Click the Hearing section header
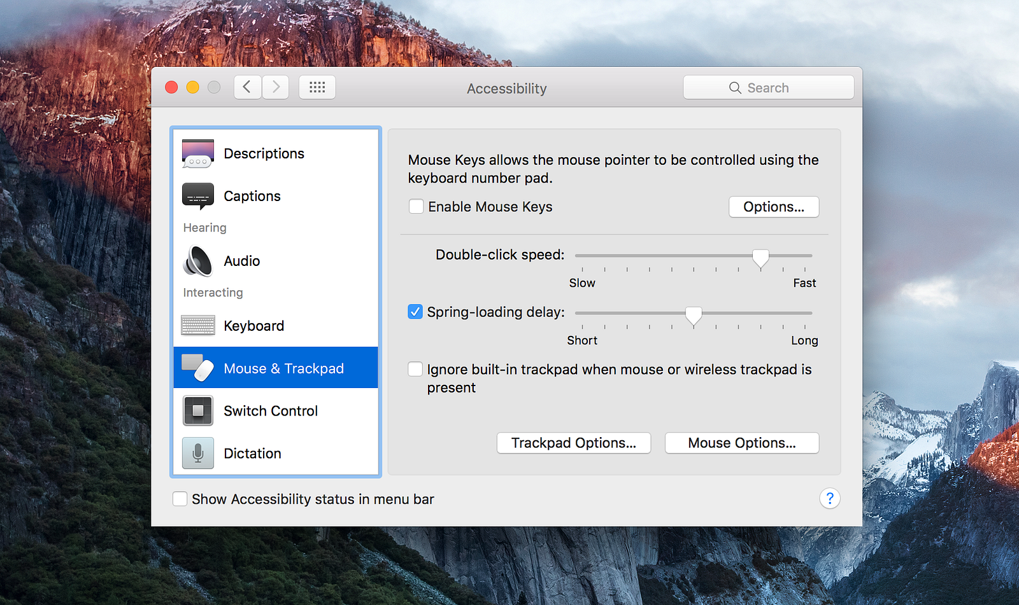 [205, 228]
